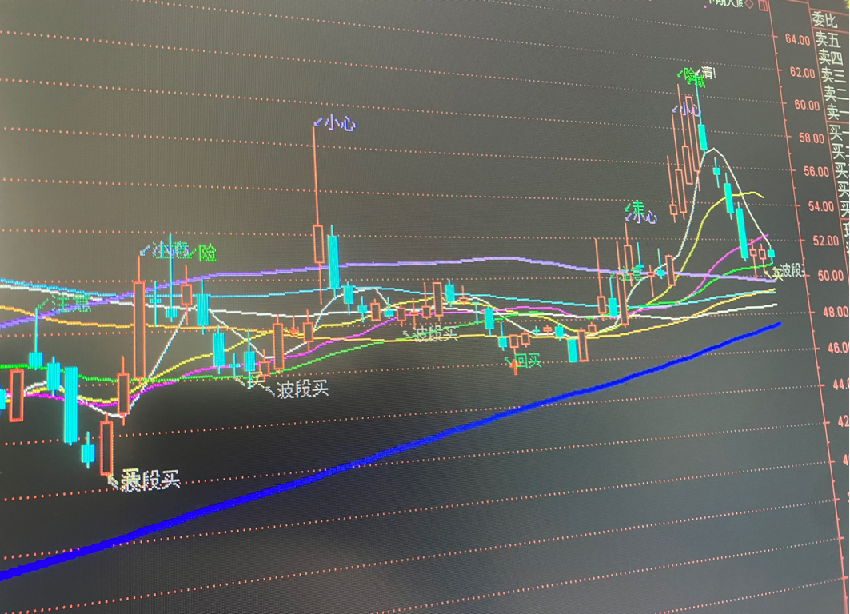Image resolution: width=850 pixels, height=614 pixels.
Task: Click the 52.00 price axis label
Action: 825,241
